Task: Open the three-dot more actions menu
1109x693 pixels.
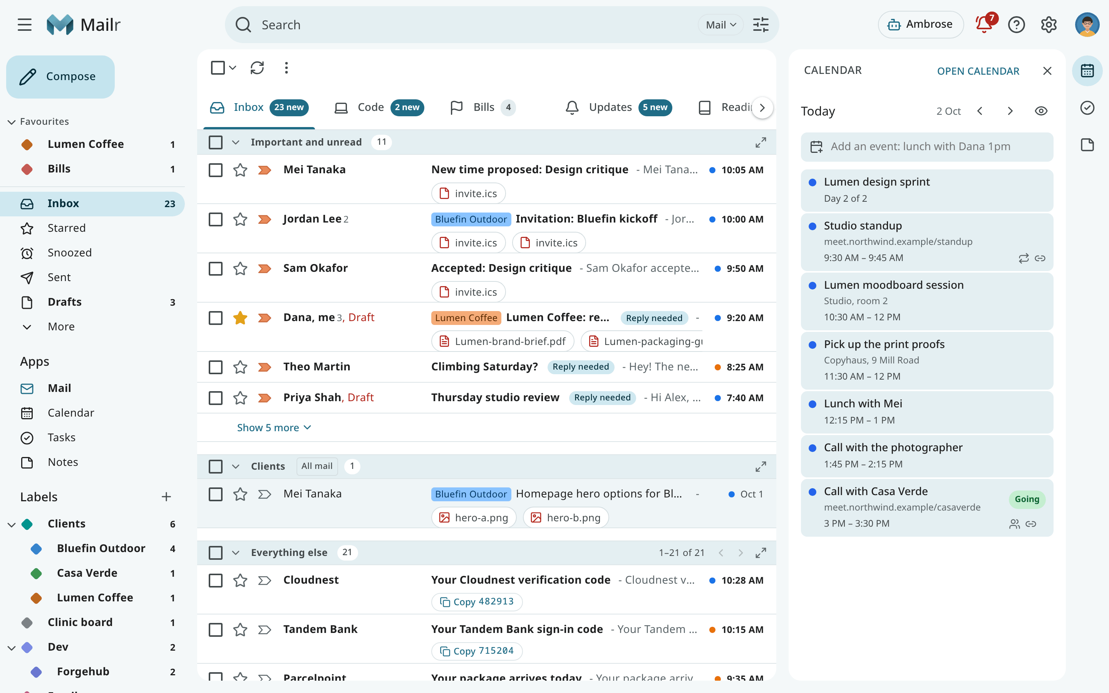Action: tap(286, 68)
